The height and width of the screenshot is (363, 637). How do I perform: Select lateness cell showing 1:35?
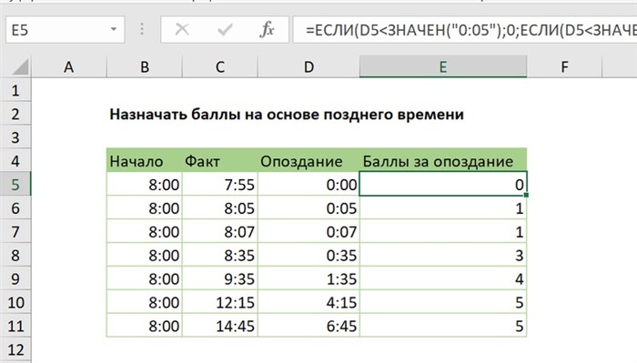point(308,278)
